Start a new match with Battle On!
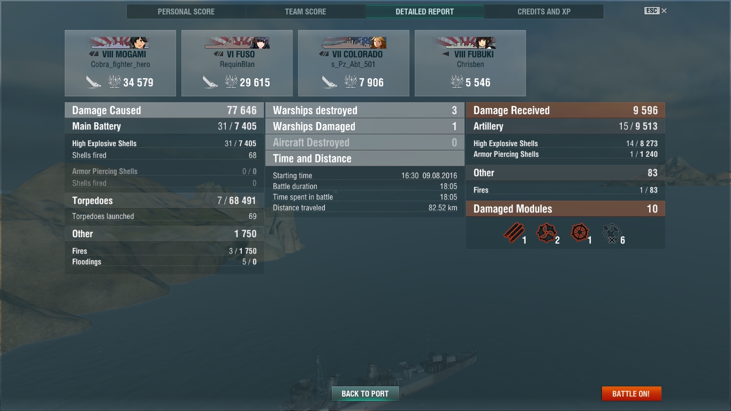Image resolution: width=731 pixels, height=411 pixels. (631, 393)
